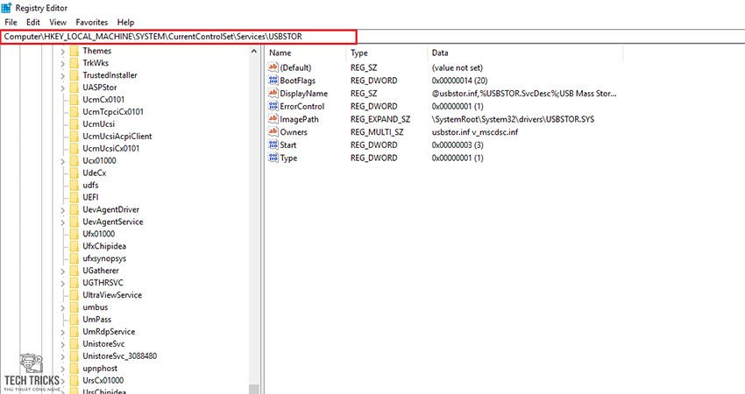Click the Ucx01000 folder icon

click(x=74, y=160)
